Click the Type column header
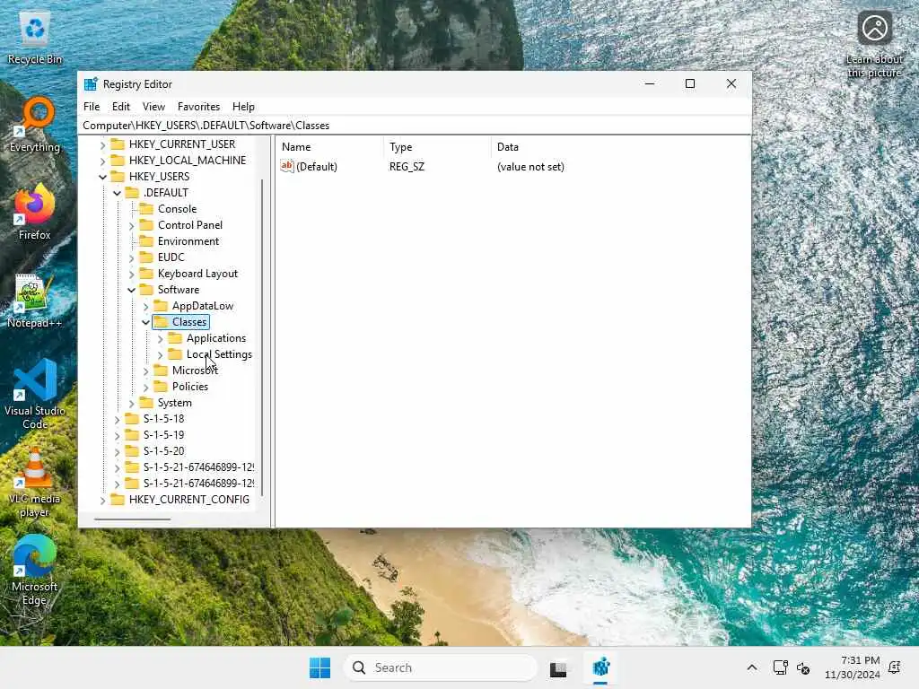919x689 pixels. pyautogui.click(x=437, y=147)
